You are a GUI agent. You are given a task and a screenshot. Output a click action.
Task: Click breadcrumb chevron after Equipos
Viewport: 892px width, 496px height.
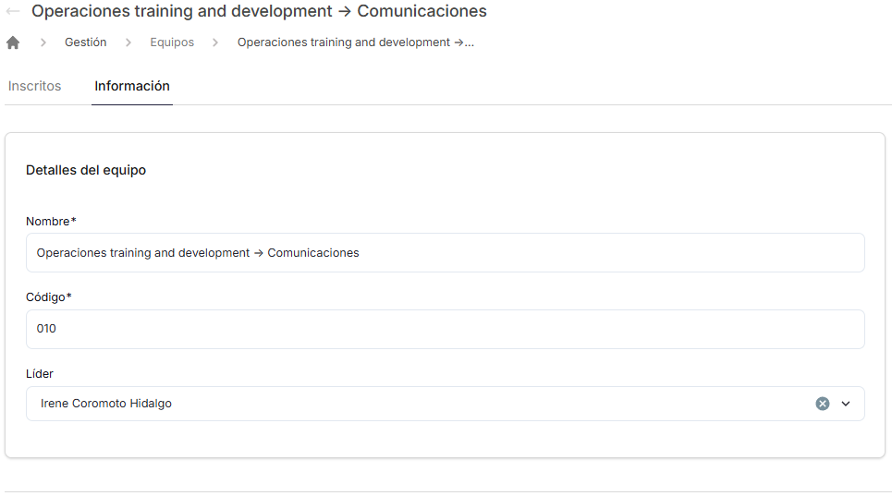[x=215, y=42]
